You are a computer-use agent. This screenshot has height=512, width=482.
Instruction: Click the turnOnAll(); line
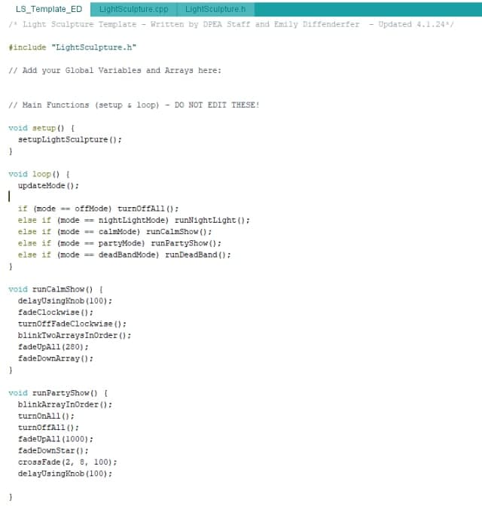click(46, 416)
